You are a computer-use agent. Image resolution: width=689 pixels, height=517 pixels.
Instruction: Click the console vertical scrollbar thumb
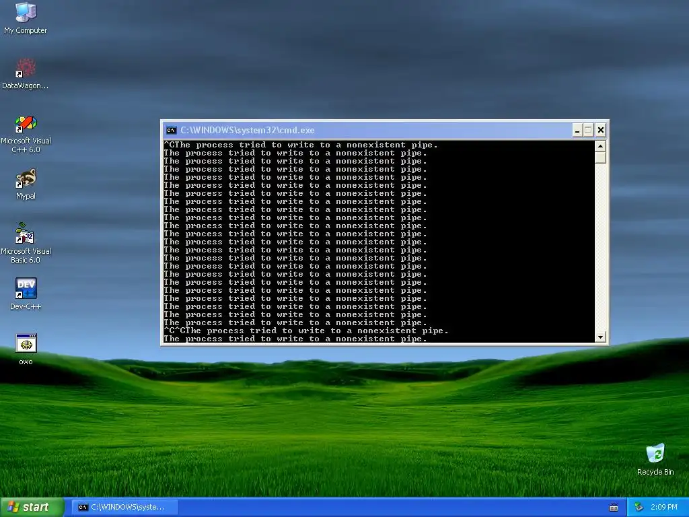coord(600,158)
